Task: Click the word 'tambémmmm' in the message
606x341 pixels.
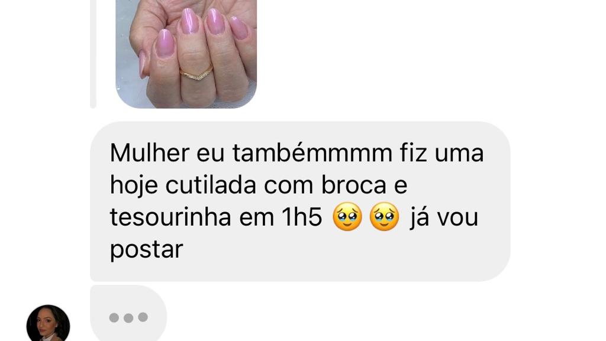Action: (x=312, y=152)
